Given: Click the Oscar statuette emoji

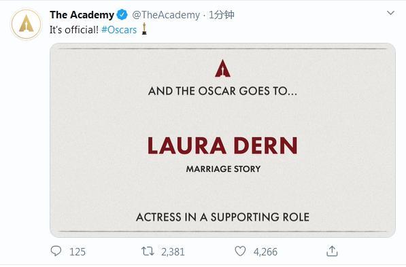Looking at the screenshot, I should (x=144, y=29).
